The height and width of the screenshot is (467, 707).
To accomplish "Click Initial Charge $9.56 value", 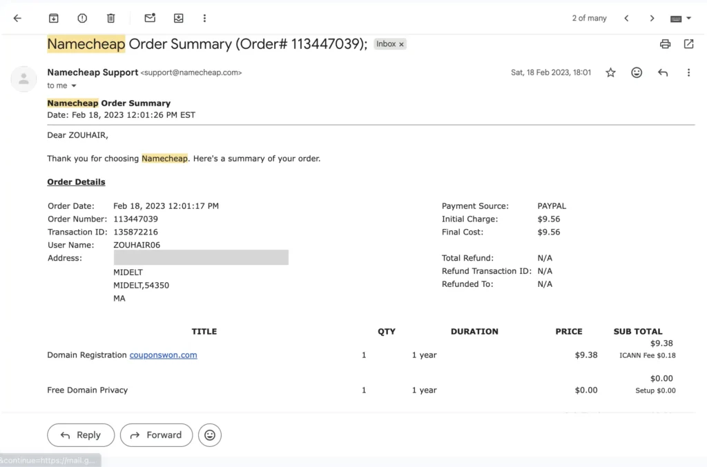I will point(549,219).
